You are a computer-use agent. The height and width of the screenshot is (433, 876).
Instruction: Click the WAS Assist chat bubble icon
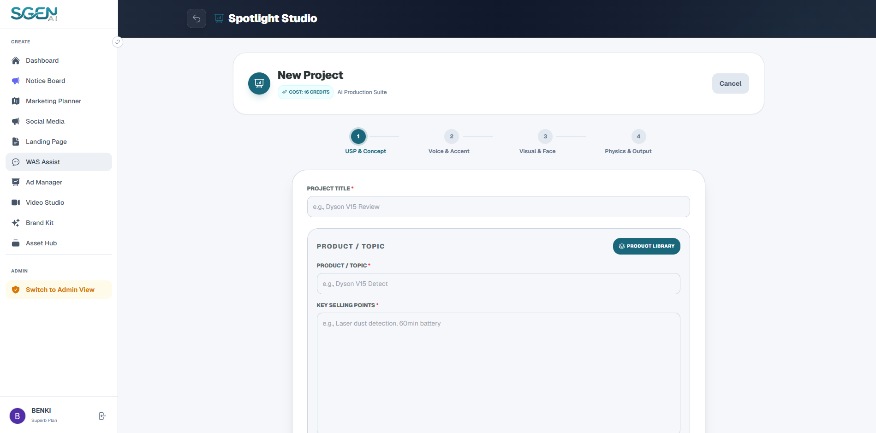click(16, 162)
